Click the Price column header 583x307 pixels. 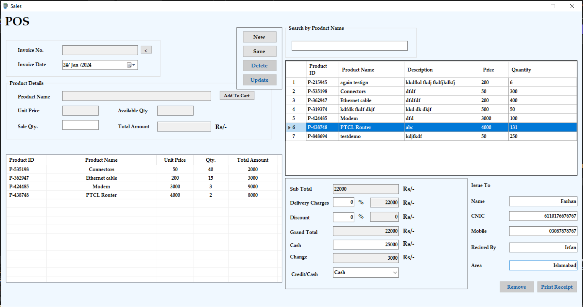pos(488,70)
